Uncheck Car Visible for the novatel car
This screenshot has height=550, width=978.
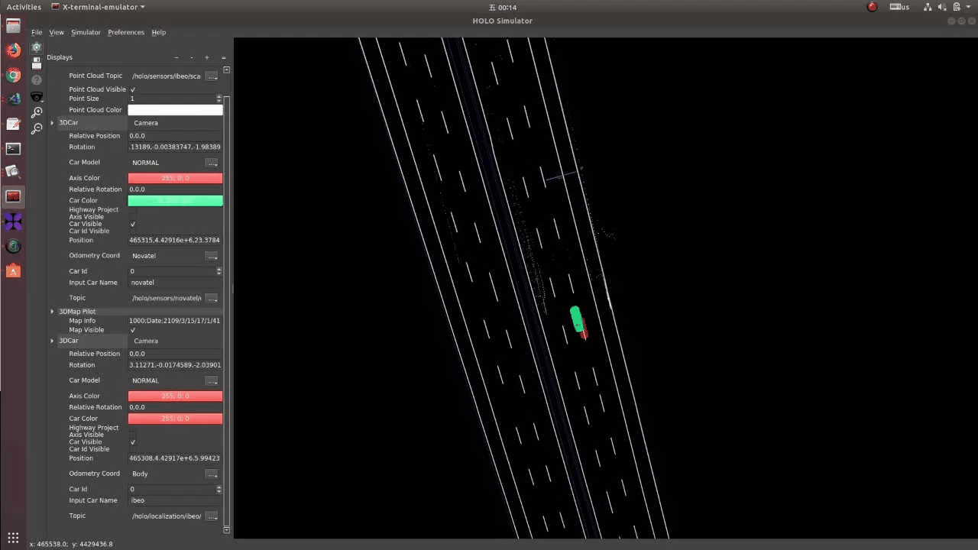pyautogui.click(x=133, y=224)
